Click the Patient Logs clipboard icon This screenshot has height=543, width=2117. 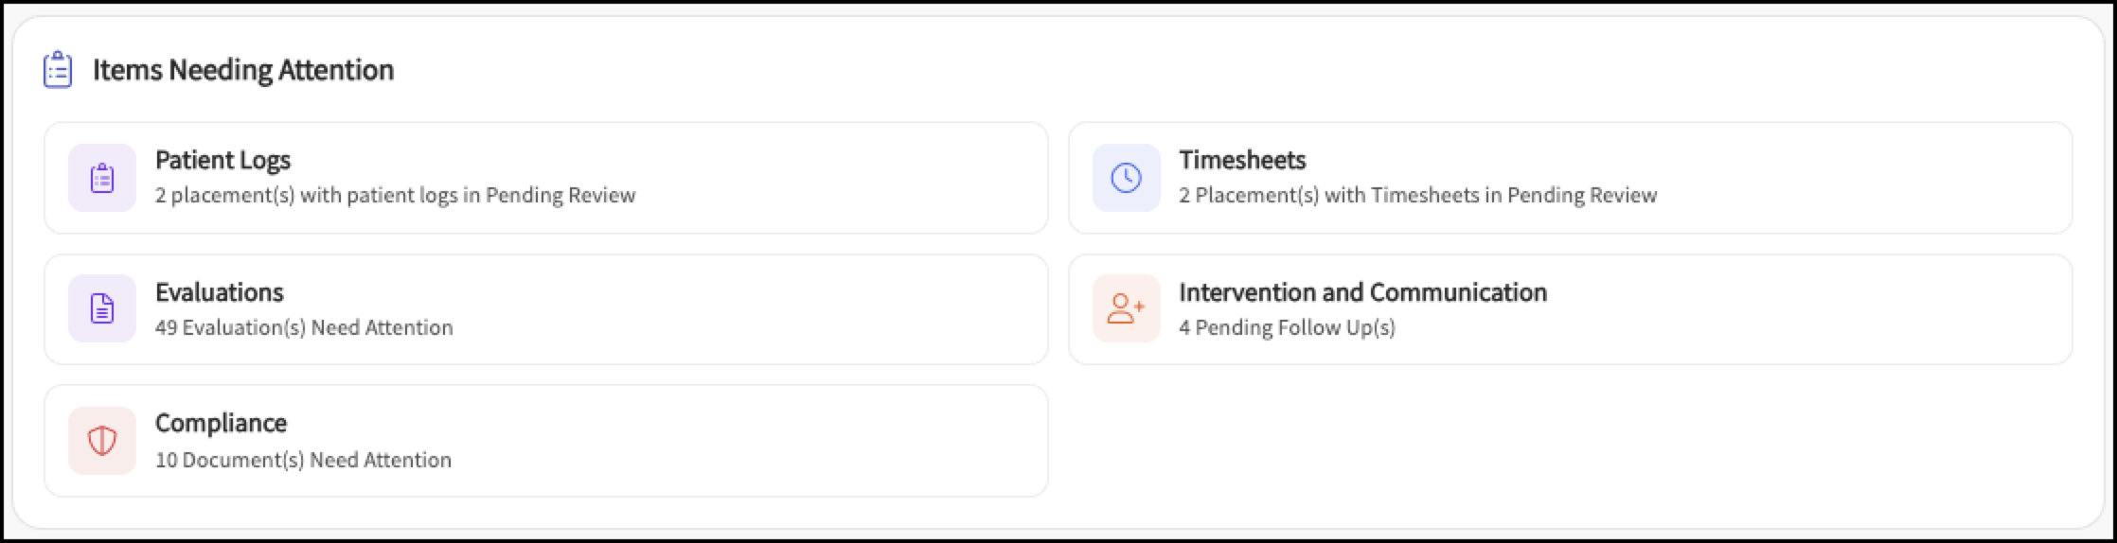point(102,178)
